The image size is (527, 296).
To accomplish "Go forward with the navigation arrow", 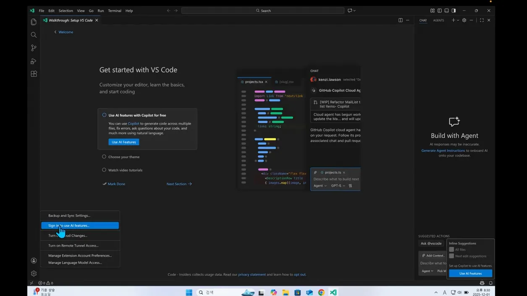I will [176, 10].
